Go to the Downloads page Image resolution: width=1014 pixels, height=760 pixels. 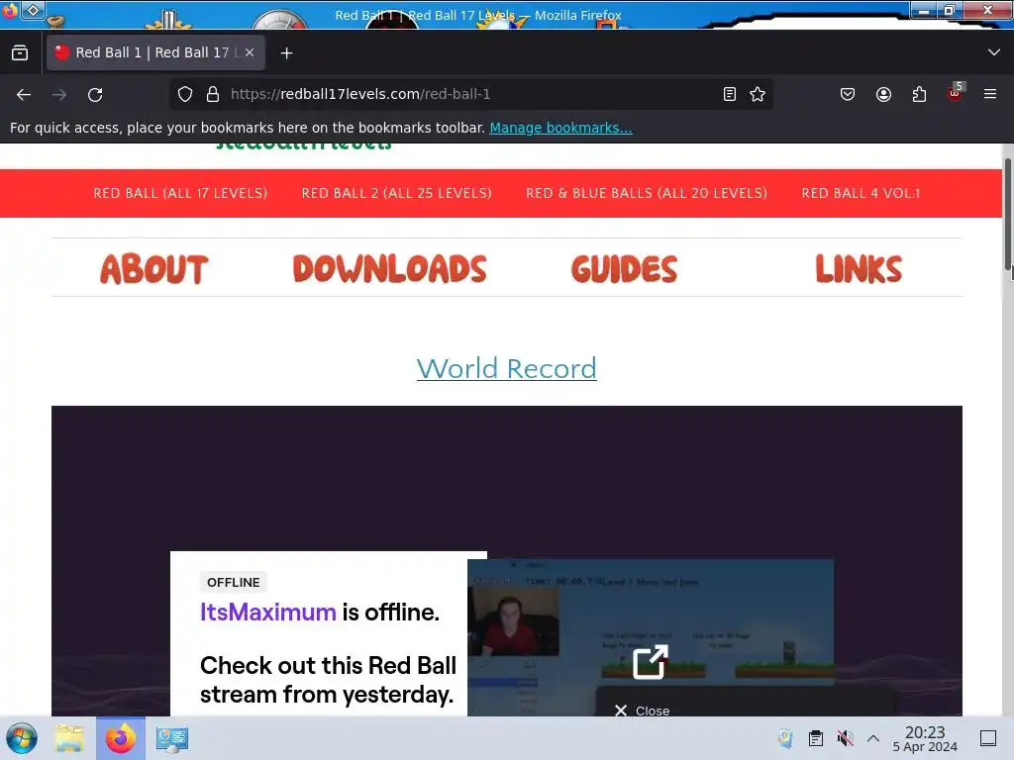point(389,269)
